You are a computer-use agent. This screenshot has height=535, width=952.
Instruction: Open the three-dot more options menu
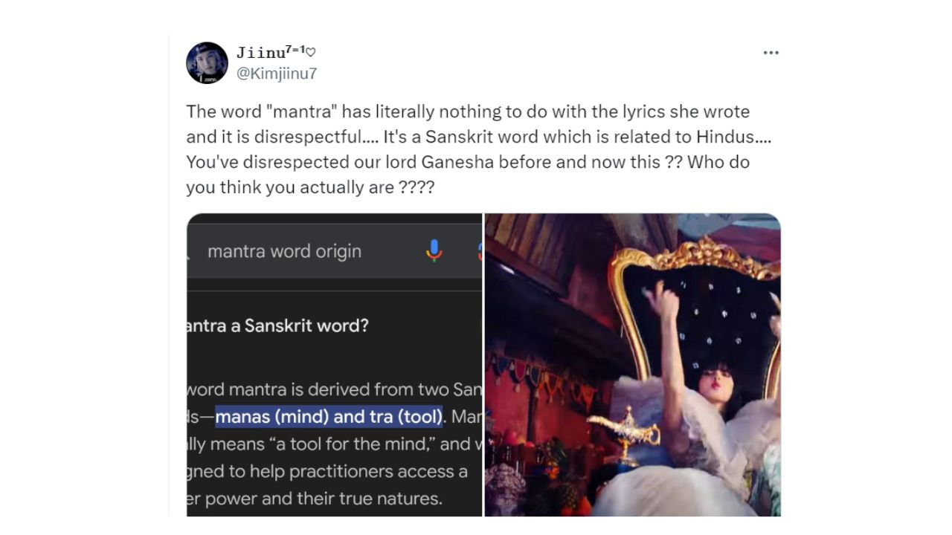[x=771, y=53]
